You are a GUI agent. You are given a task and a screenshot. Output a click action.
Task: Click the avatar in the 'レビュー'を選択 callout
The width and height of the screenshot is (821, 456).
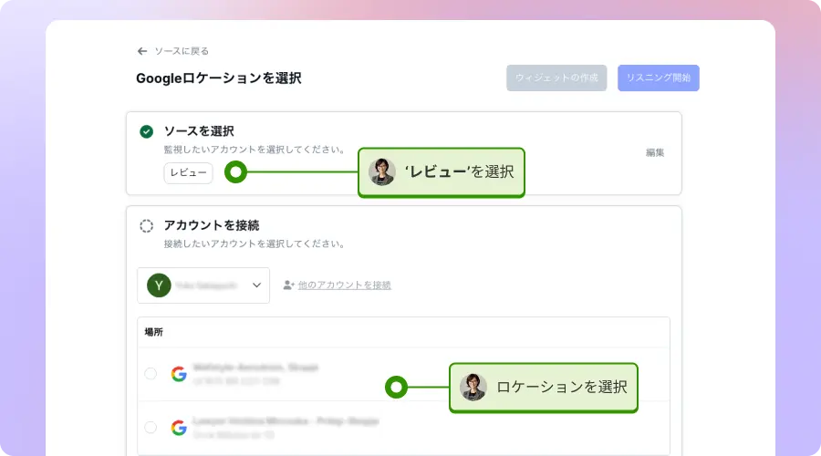pyautogui.click(x=381, y=171)
